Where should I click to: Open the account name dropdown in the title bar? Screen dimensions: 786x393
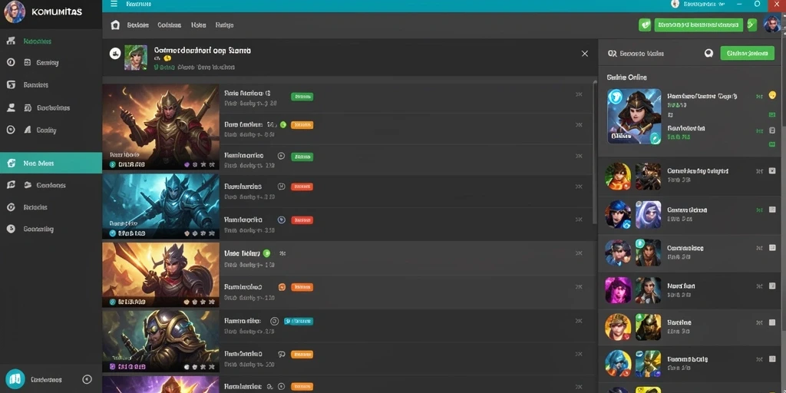point(704,4)
